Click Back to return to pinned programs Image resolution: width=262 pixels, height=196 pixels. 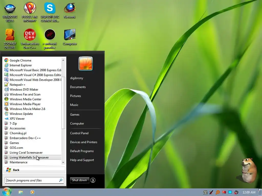pos(34,170)
